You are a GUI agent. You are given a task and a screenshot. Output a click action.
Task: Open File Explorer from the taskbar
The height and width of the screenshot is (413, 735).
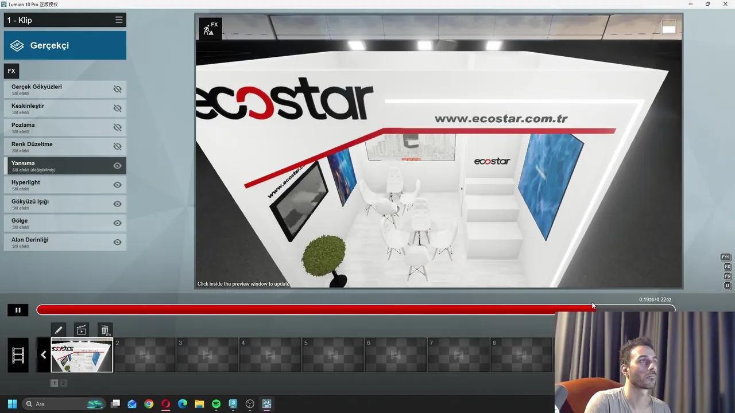(199, 404)
